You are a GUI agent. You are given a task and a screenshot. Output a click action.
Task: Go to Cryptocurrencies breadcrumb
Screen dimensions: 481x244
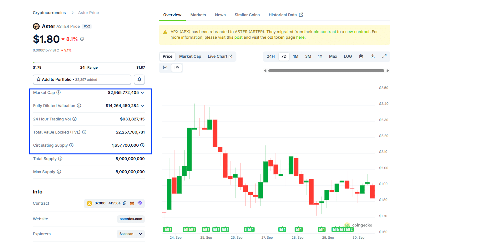[x=49, y=13]
